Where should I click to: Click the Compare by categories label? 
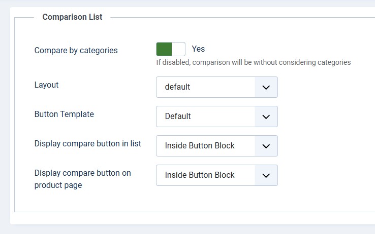[76, 51]
